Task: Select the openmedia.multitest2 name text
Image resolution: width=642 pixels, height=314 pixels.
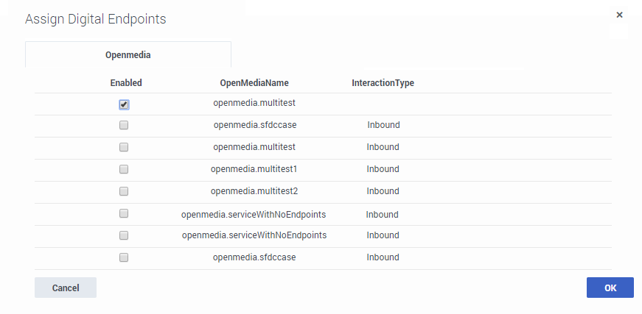Action: coord(254,191)
